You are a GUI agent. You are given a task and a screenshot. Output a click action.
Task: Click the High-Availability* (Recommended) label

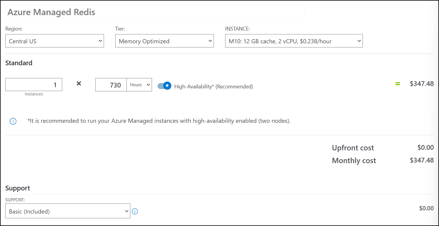(214, 87)
